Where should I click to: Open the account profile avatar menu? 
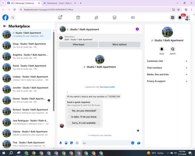(x=187, y=18)
